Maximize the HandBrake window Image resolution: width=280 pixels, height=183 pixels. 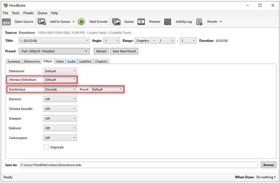(x=260, y=5)
